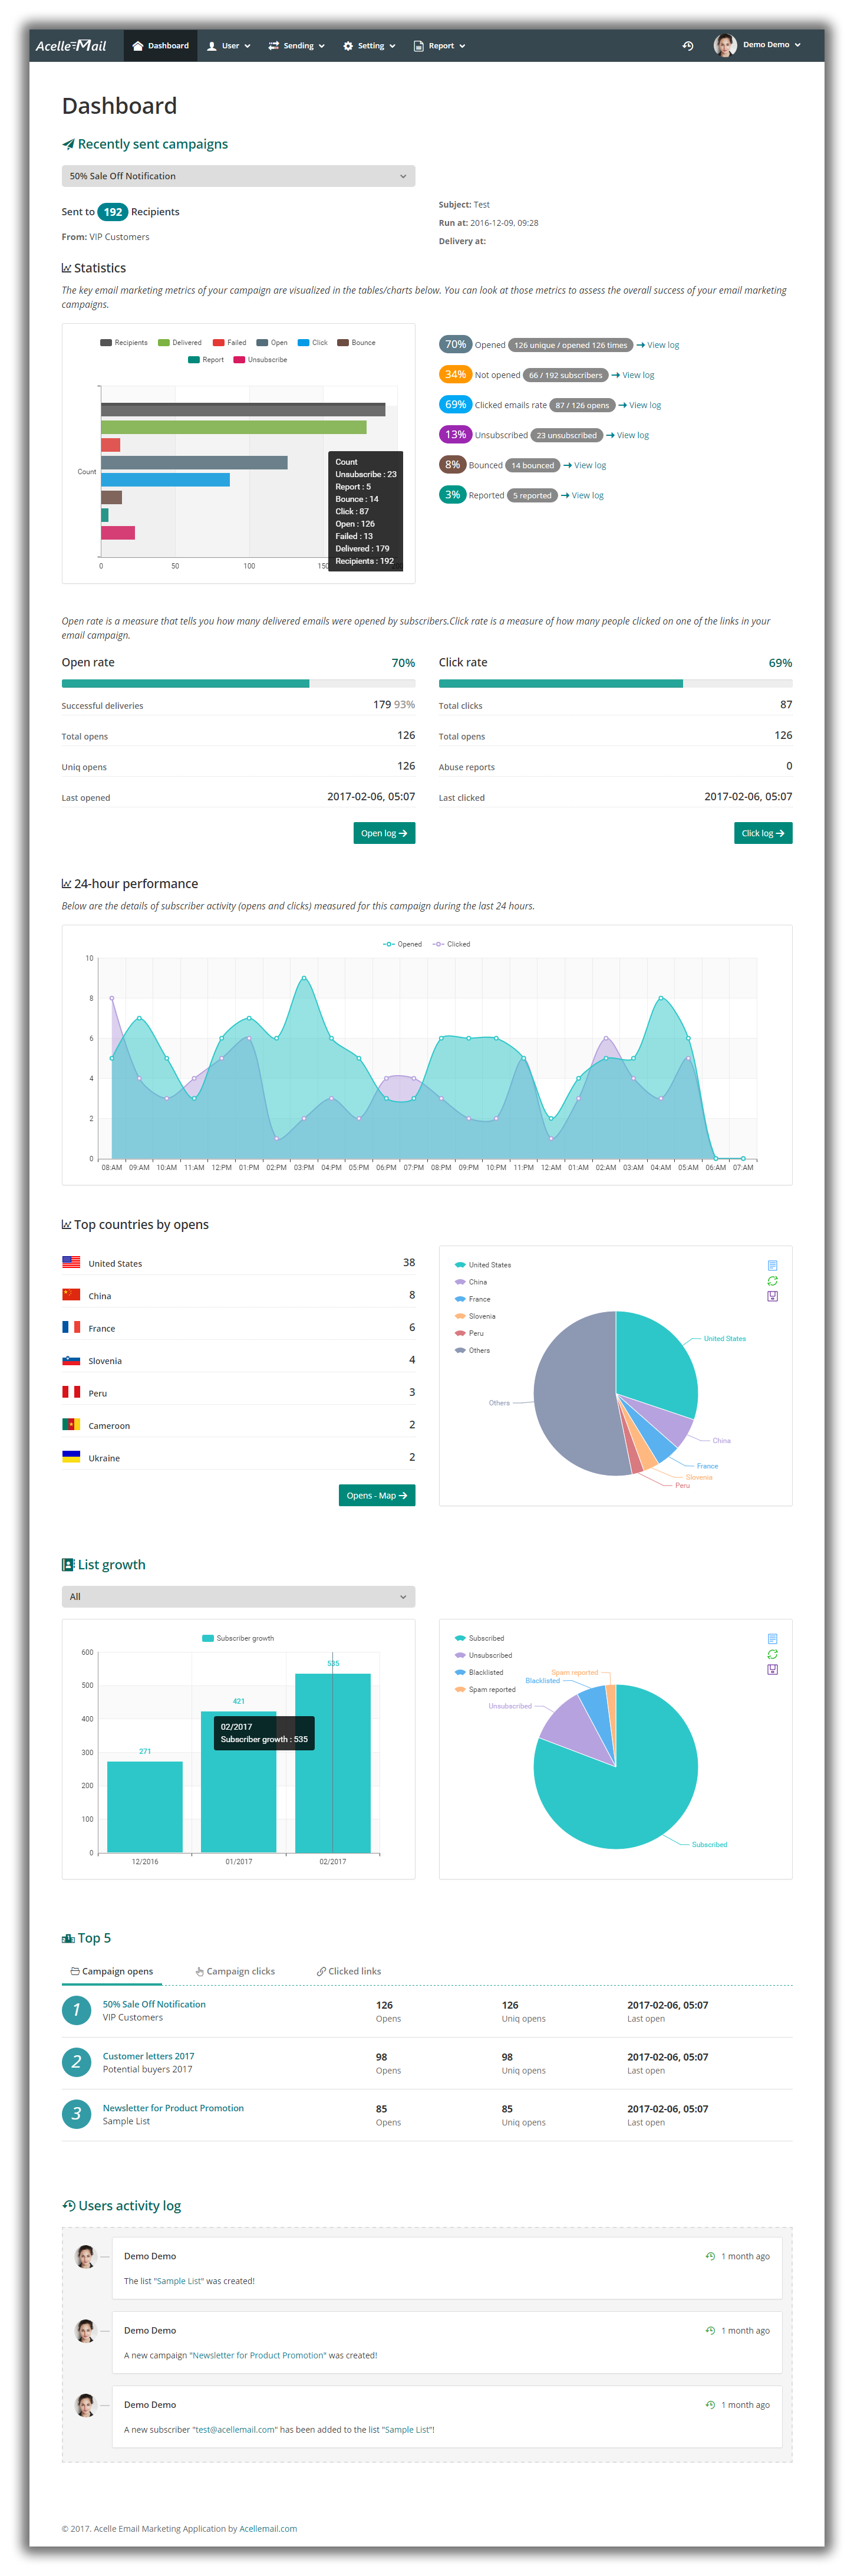
Task: Open 'Customer letters 2017' campaign link
Action: tap(149, 2056)
